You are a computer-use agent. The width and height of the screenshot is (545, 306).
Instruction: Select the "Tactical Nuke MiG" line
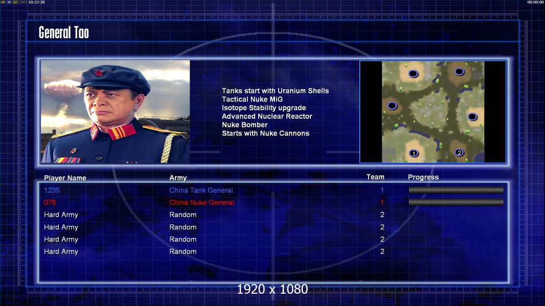click(x=253, y=99)
